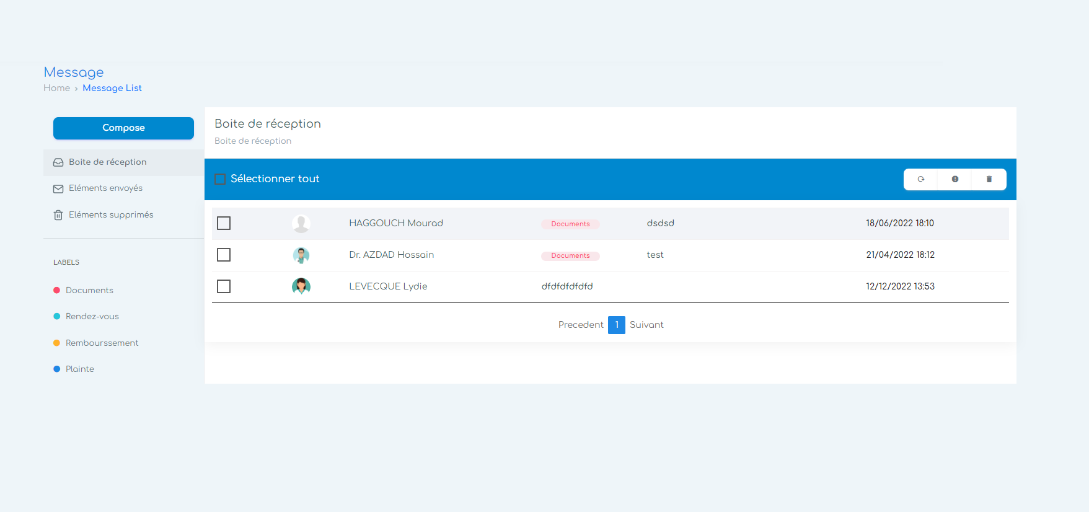
Task: Click the Suivant pagination link
Action: (x=646, y=325)
